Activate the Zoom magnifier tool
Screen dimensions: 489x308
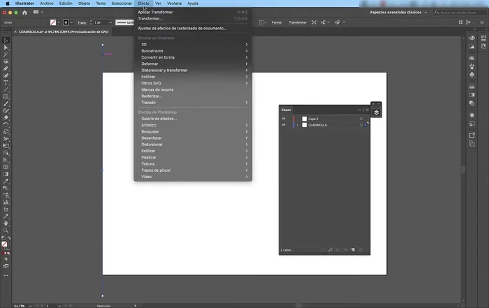click(6, 230)
